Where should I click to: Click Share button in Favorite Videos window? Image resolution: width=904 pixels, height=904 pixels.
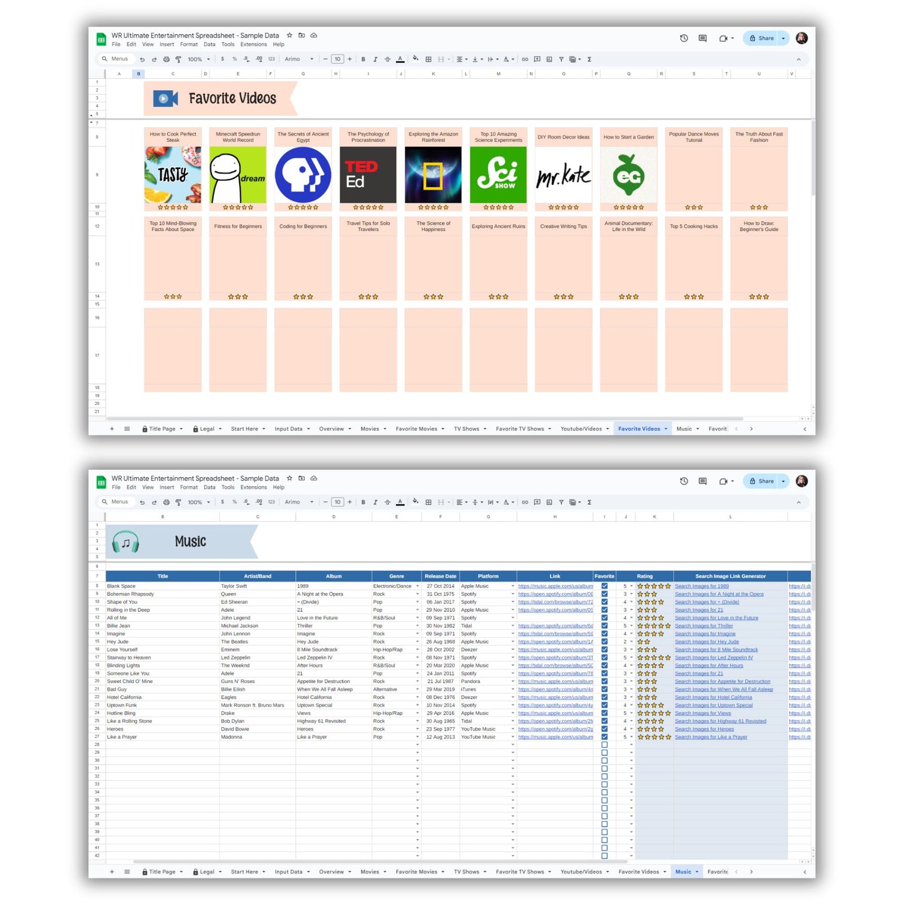[x=761, y=38]
